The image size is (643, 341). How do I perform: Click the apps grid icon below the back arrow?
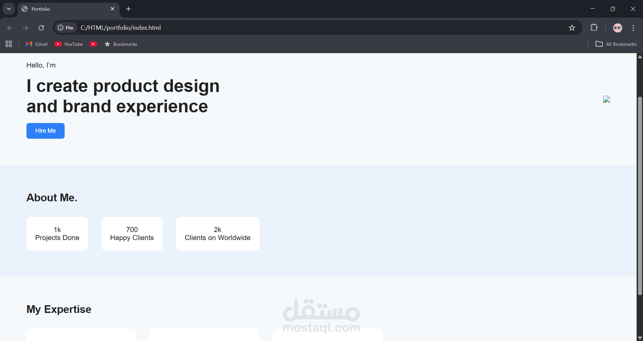tap(9, 44)
